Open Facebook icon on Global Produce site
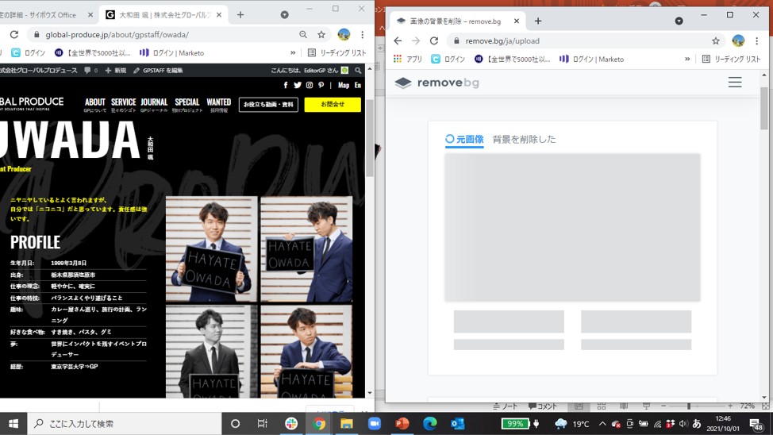773x435 pixels. [286, 85]
